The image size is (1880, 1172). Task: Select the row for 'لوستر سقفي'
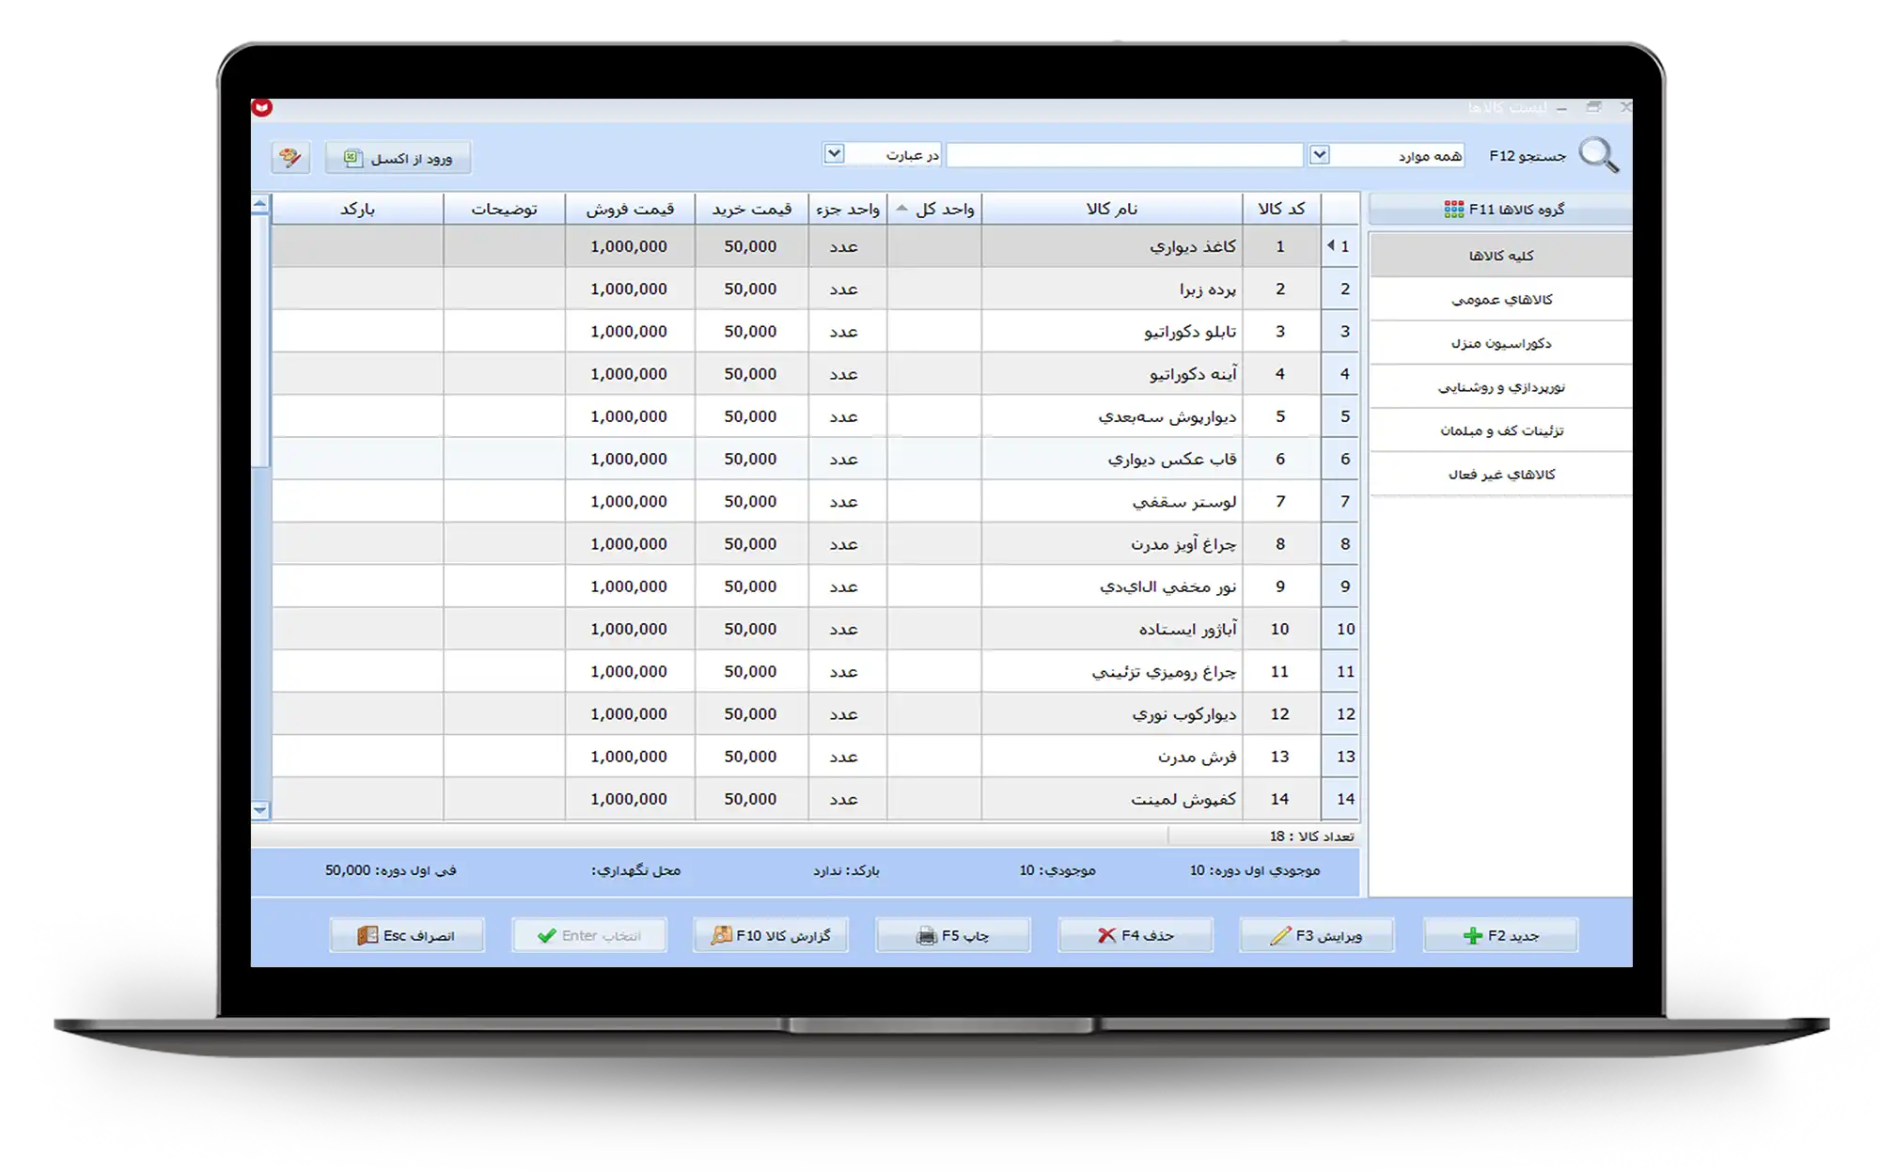1183,502
